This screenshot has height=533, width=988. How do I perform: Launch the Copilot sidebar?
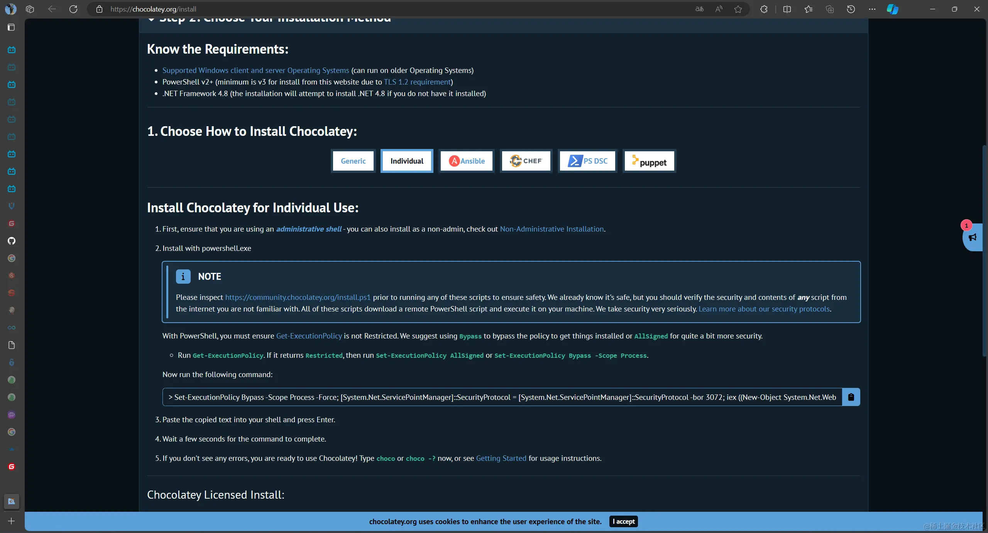(893, 9)
